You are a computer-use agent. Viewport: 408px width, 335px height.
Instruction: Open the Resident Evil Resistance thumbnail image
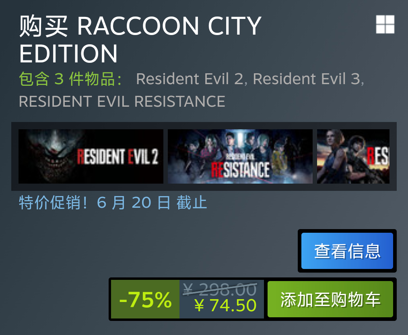point(240,157)
